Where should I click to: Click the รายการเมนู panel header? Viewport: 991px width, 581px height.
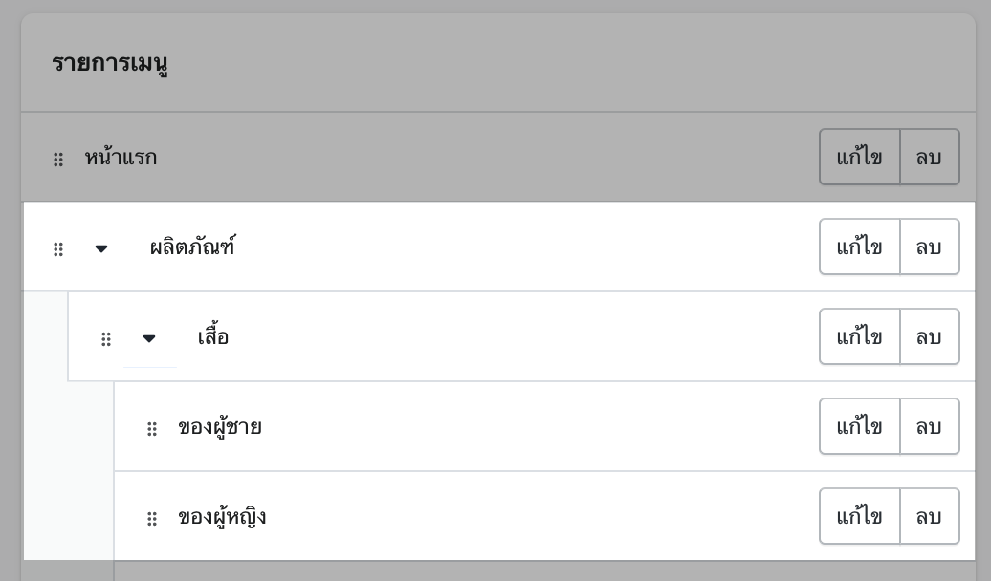[x=111, y=62]
